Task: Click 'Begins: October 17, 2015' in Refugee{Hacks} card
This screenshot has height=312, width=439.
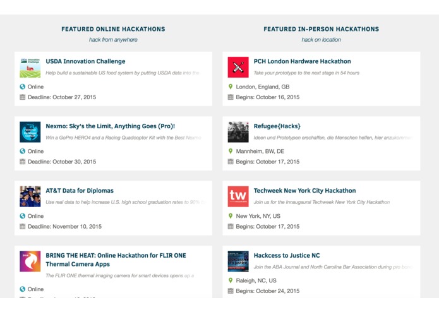Action: [x=268, y=162]
